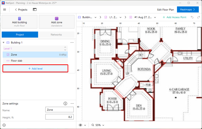Open Edit Floor Plan mode
The width and height of the screenshot is (202, 129).
point(166,10)
